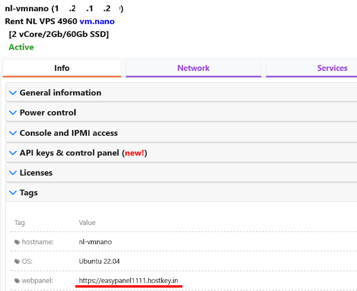357x291 pixels.
Task: Click the tag icon beside OS
Action: coord(17,261)
